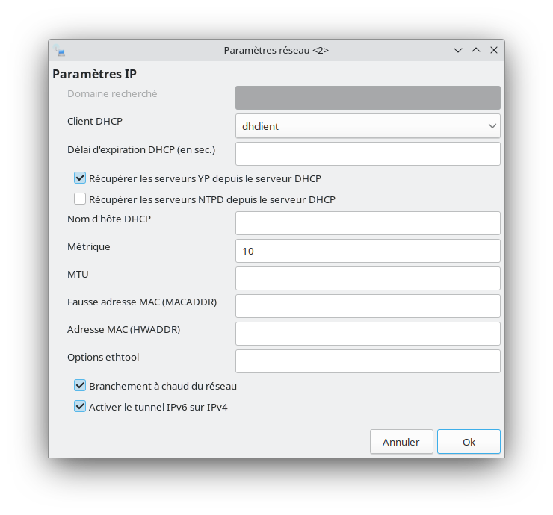
Task: Click the Nom d'hôte DHCP field
Action: pyautogui.click(x=368, y=223)
